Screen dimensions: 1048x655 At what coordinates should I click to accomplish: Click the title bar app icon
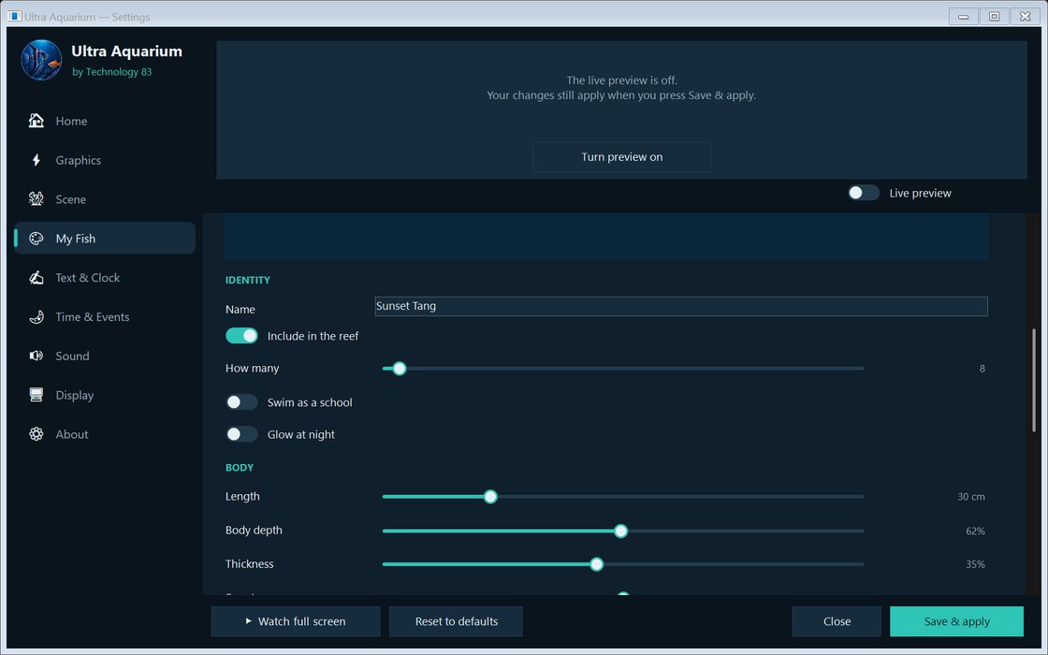15,16
